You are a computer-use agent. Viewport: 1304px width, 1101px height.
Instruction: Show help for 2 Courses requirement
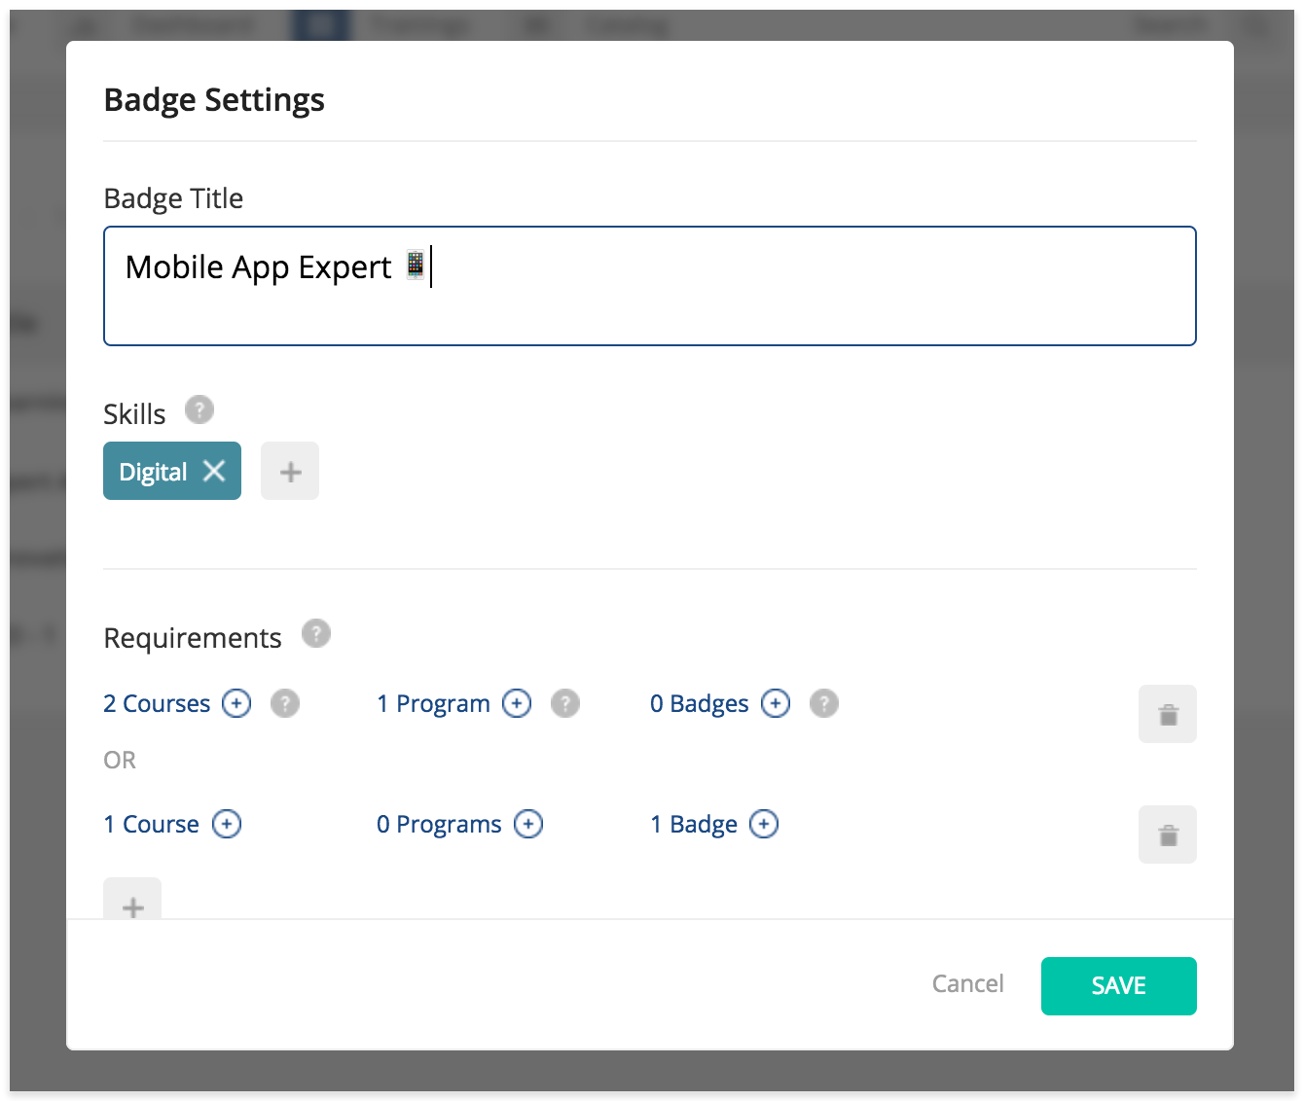[x=285, y=703]
